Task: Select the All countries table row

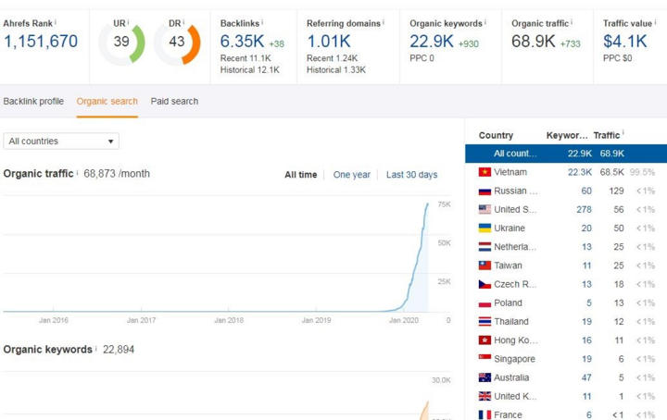Action: click(566, 154)
